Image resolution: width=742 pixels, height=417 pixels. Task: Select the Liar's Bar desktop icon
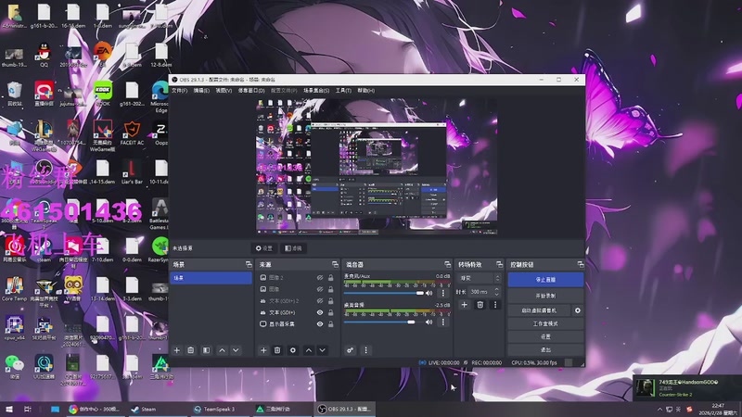(132, 171)
